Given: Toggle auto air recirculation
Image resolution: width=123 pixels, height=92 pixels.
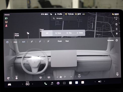Looking at the screenshot, I should click(x=79, y=76).
